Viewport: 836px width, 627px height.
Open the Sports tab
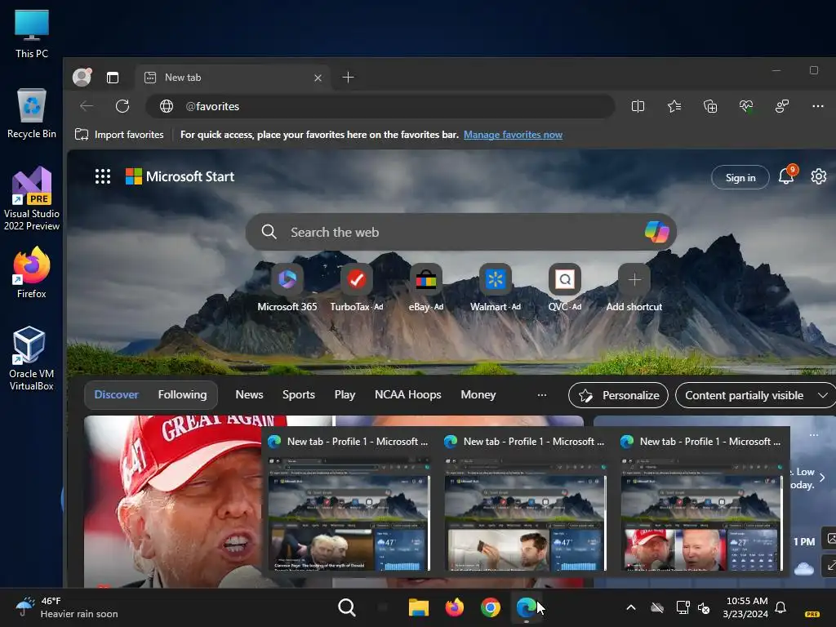coord(299,394)
